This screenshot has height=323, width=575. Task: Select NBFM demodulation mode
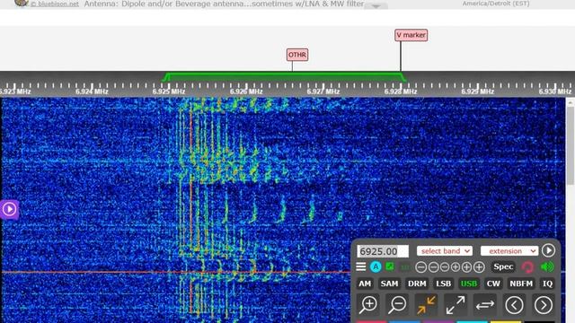(x=521, y=284)
